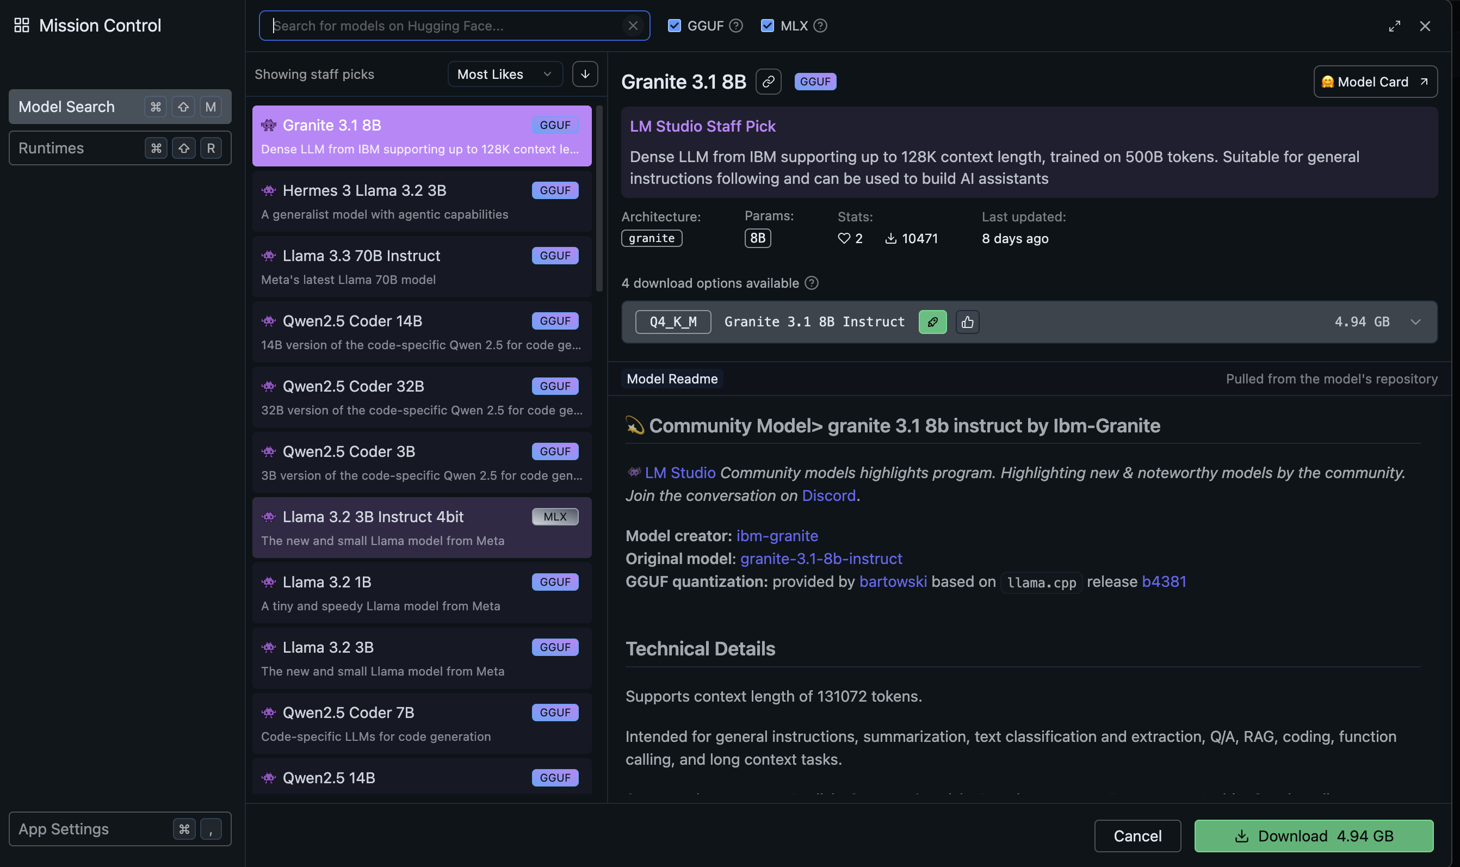This screenshot has width=1460, height=867.
Task: Clear search field with the X icon
Action: click(633, 26)
